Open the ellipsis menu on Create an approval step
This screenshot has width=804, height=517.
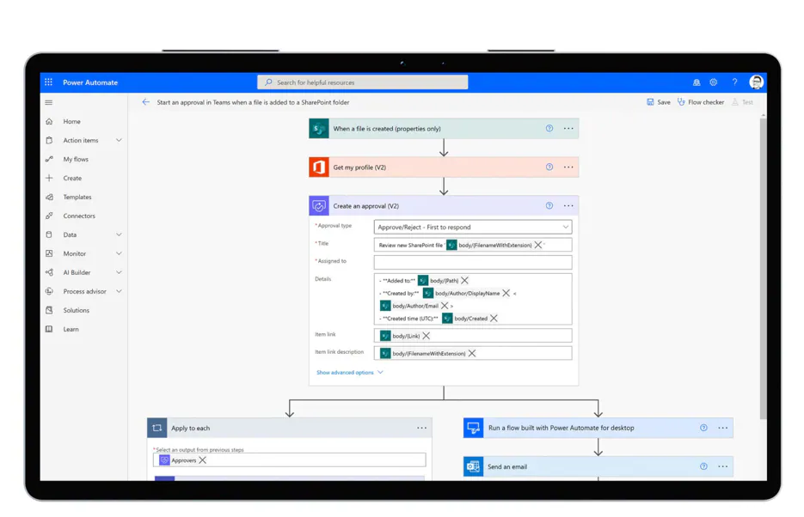coord(568,206)
